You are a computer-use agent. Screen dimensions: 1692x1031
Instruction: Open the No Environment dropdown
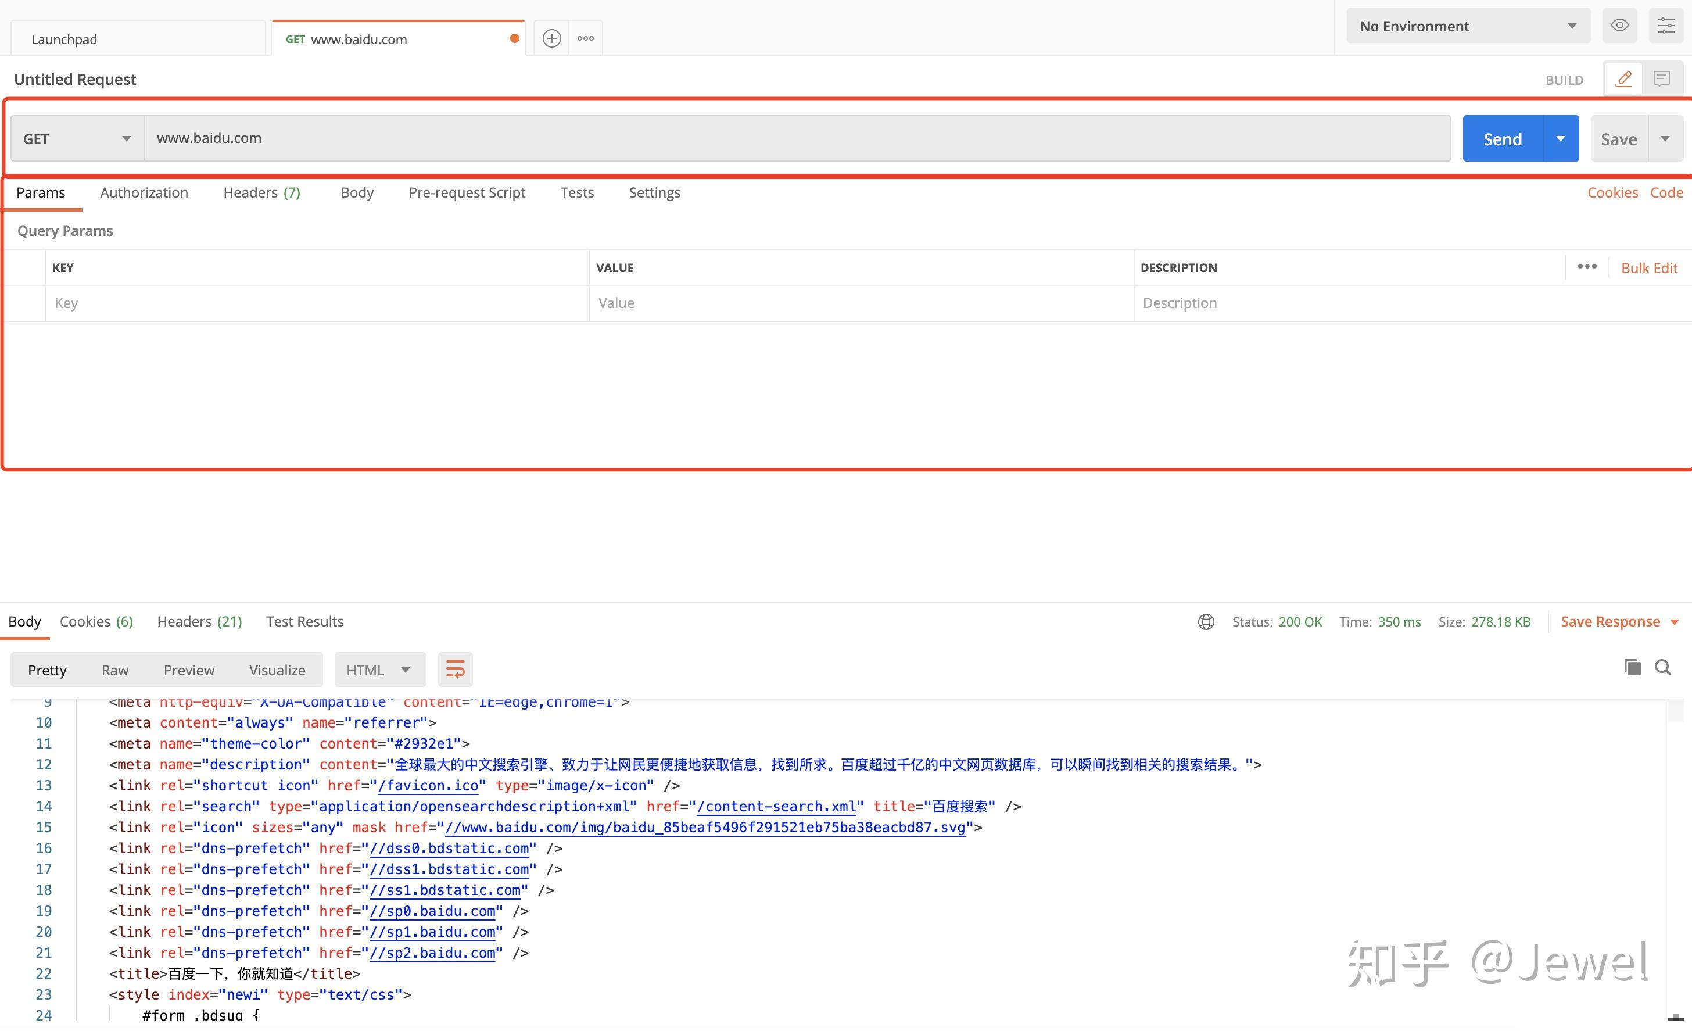1468,26
